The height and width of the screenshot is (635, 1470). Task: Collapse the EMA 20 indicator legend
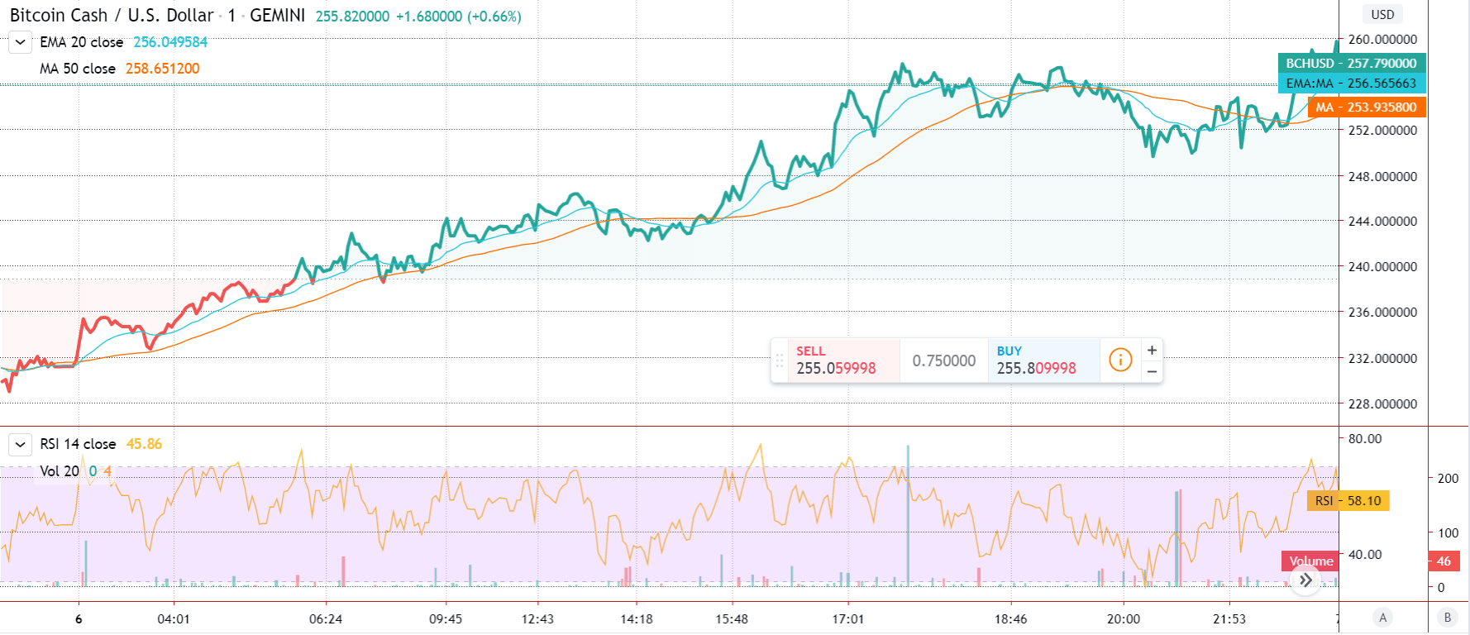point(20,42)
